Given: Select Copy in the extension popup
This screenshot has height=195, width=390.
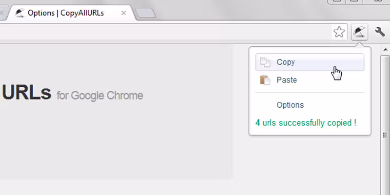Looking at the screenshot, I should pyautogui.click(x=286, y=62).
